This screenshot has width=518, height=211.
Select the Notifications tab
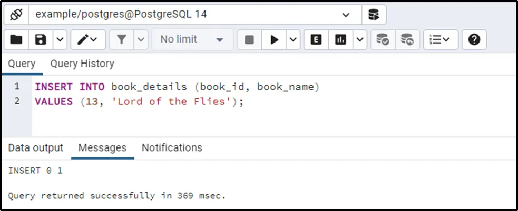click(172, 148)
